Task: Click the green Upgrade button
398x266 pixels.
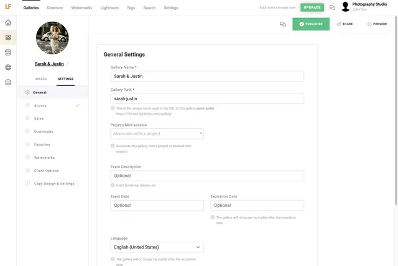Action: coord(312,7)
